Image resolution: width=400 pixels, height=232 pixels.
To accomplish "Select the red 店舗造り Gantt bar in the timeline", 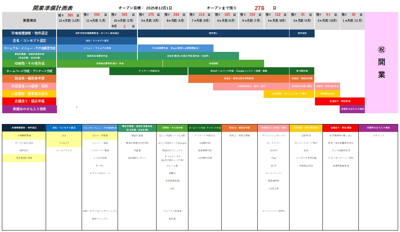I will (340, 101).
